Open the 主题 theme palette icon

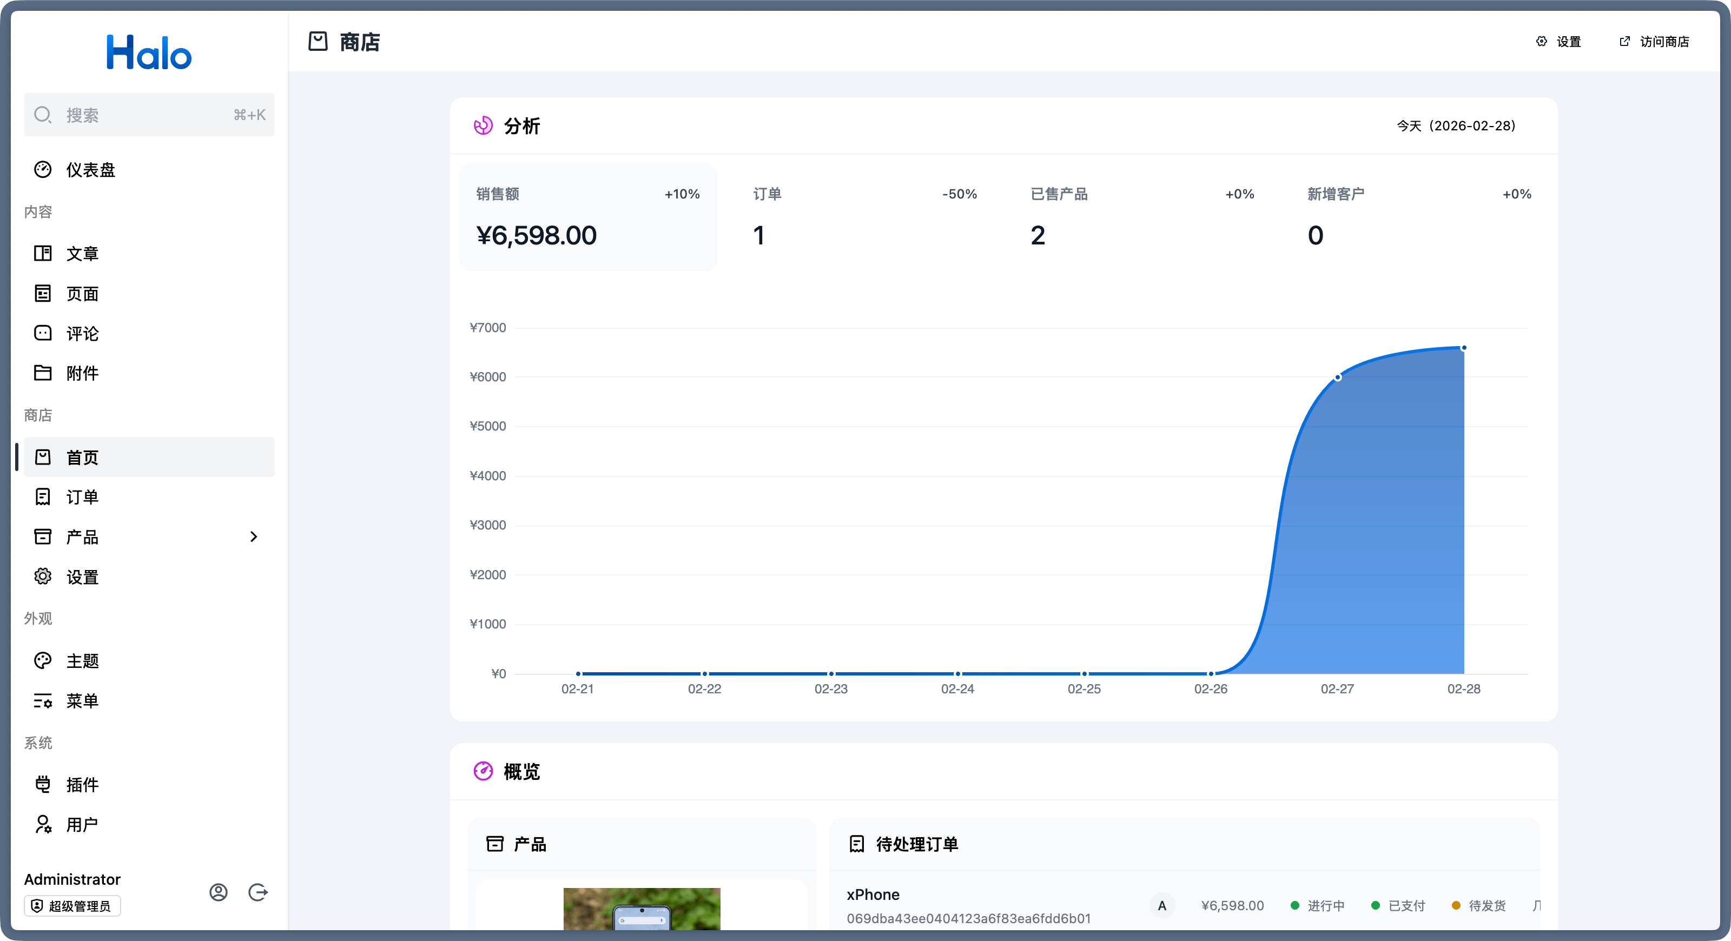tap(43, 660)
